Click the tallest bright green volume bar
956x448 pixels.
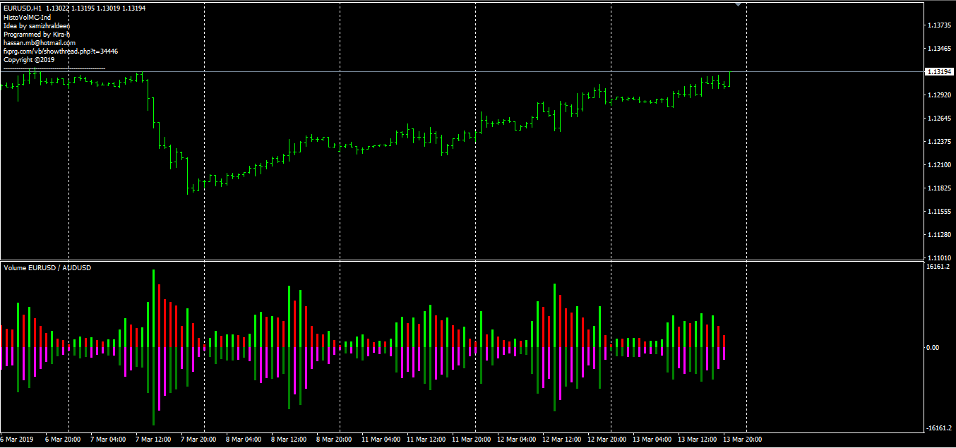(153, 308)
